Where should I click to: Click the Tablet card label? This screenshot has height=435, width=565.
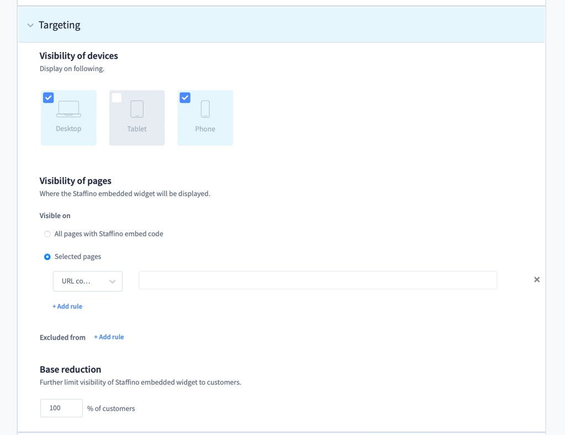click(137, 129)
